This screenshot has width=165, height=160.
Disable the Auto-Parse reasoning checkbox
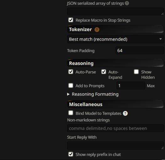click(x=71, y=72)
